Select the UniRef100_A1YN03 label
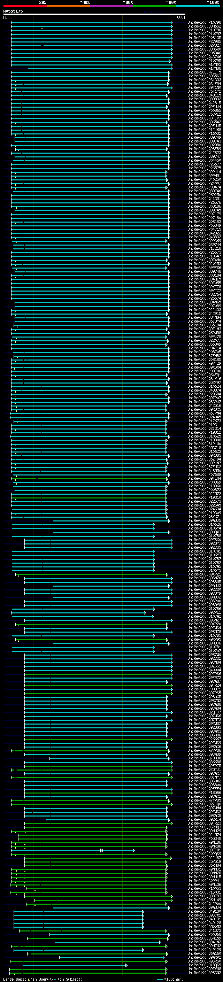The height and width of the screenshot is (982, 223). [x=204, y=64]
